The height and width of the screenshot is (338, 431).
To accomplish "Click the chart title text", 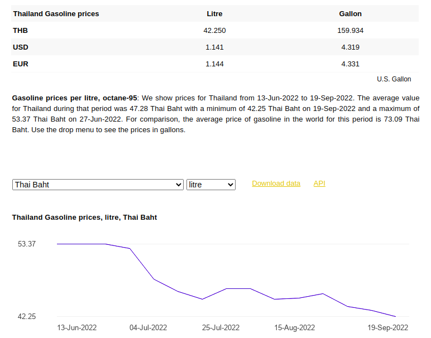I will [x=84, y=218].
